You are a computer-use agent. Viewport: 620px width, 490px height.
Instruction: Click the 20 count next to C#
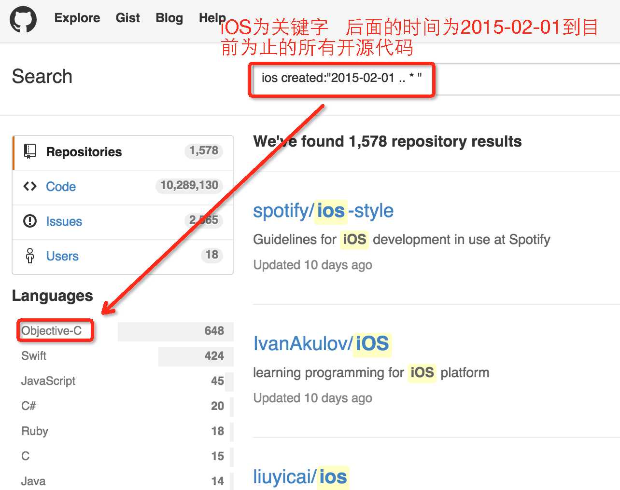[x=217, y=406]
